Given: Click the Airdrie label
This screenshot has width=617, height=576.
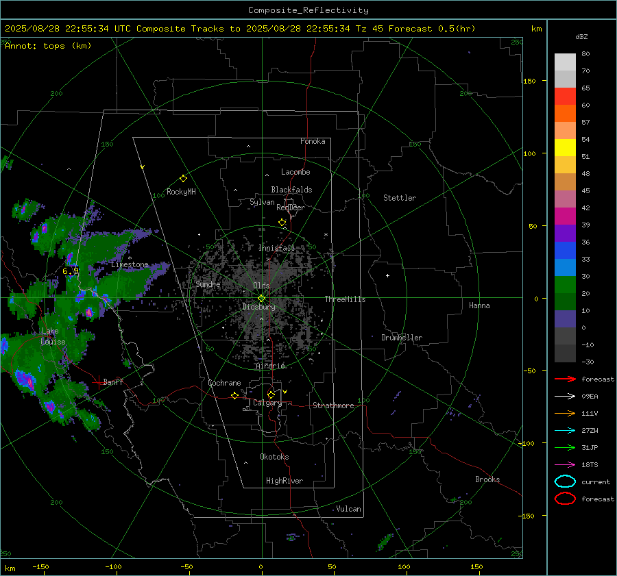Looking at the screenshot, I should 270,366.
